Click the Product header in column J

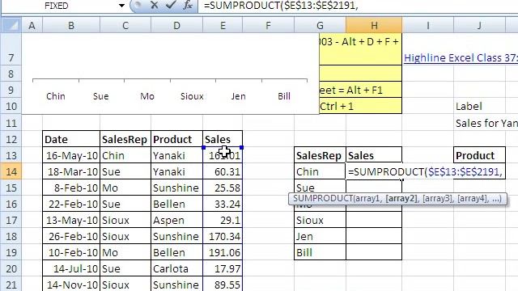point(479,155)
